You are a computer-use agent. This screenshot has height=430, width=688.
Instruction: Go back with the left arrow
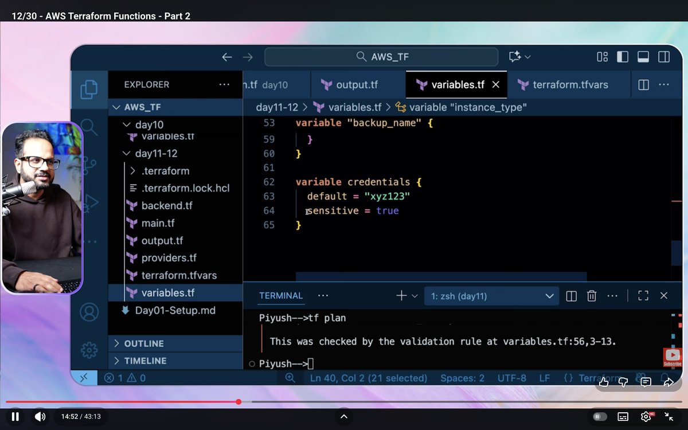coord(227,57)
